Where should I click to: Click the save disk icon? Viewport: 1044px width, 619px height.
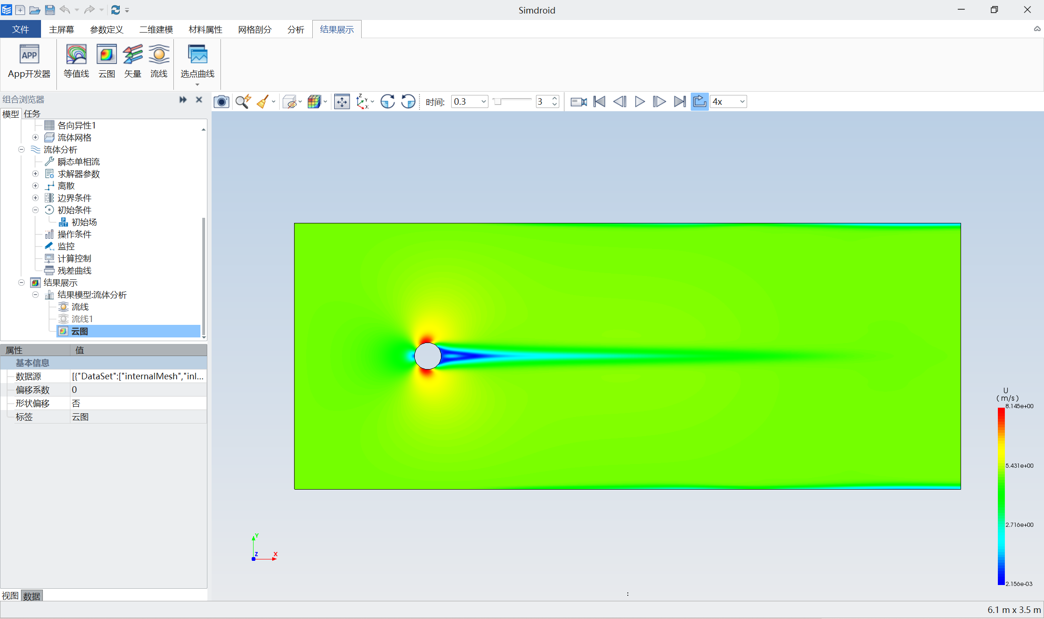50,10
